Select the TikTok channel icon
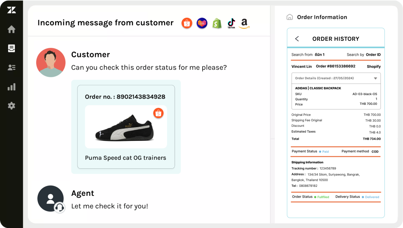This screenshot has height=228, width=403. (231, 23)
